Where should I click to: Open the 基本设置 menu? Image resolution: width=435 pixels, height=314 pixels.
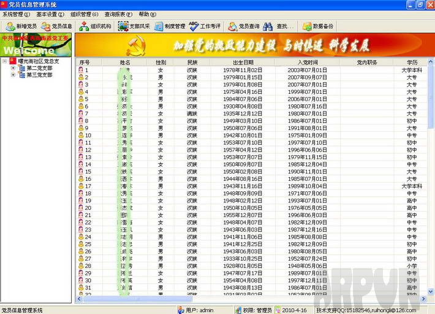[50, 13]
